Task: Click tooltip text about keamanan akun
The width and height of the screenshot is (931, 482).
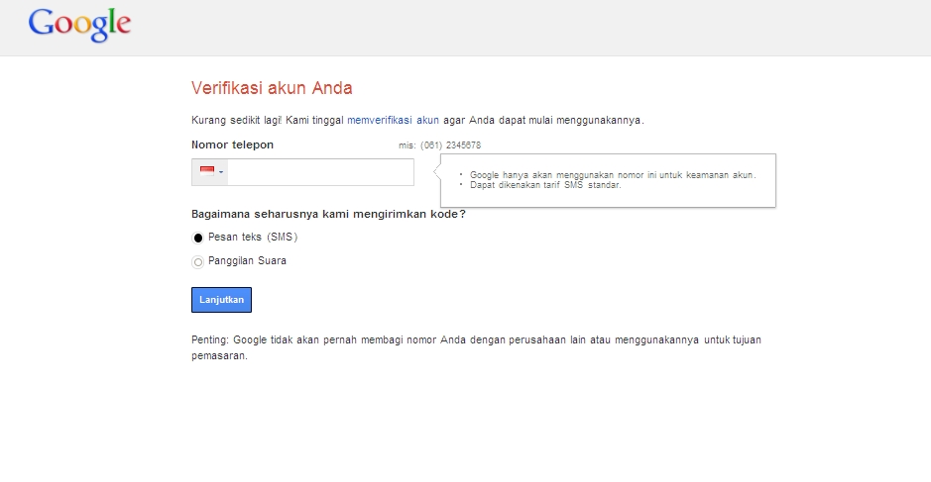Action: [x=613, y=175]
